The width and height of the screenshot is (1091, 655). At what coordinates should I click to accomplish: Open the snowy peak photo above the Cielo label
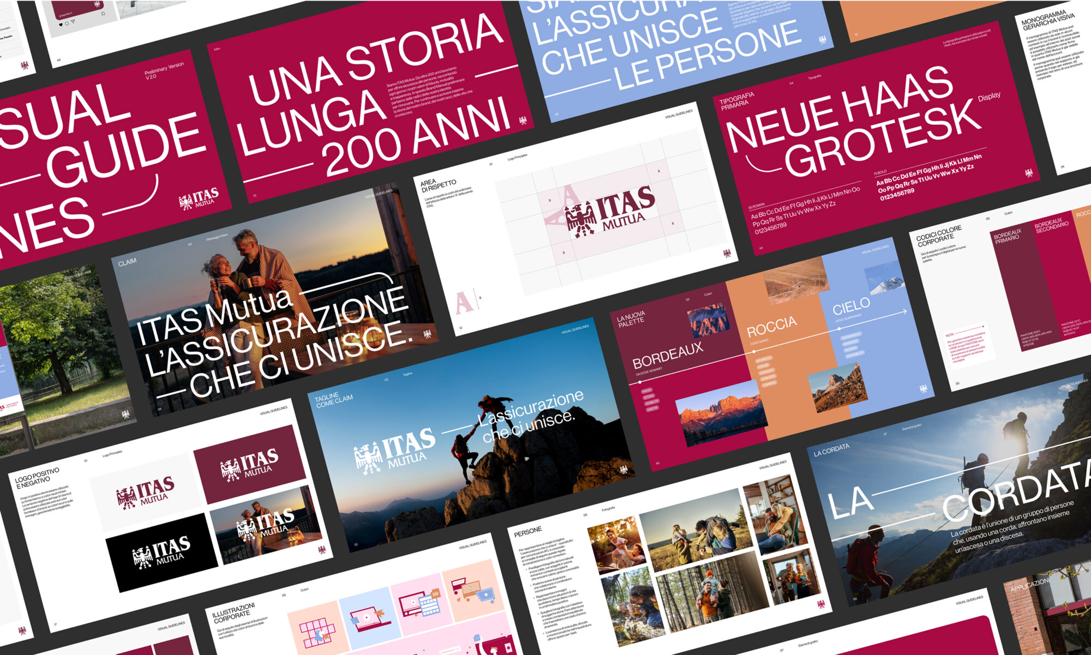coord(884,278)
